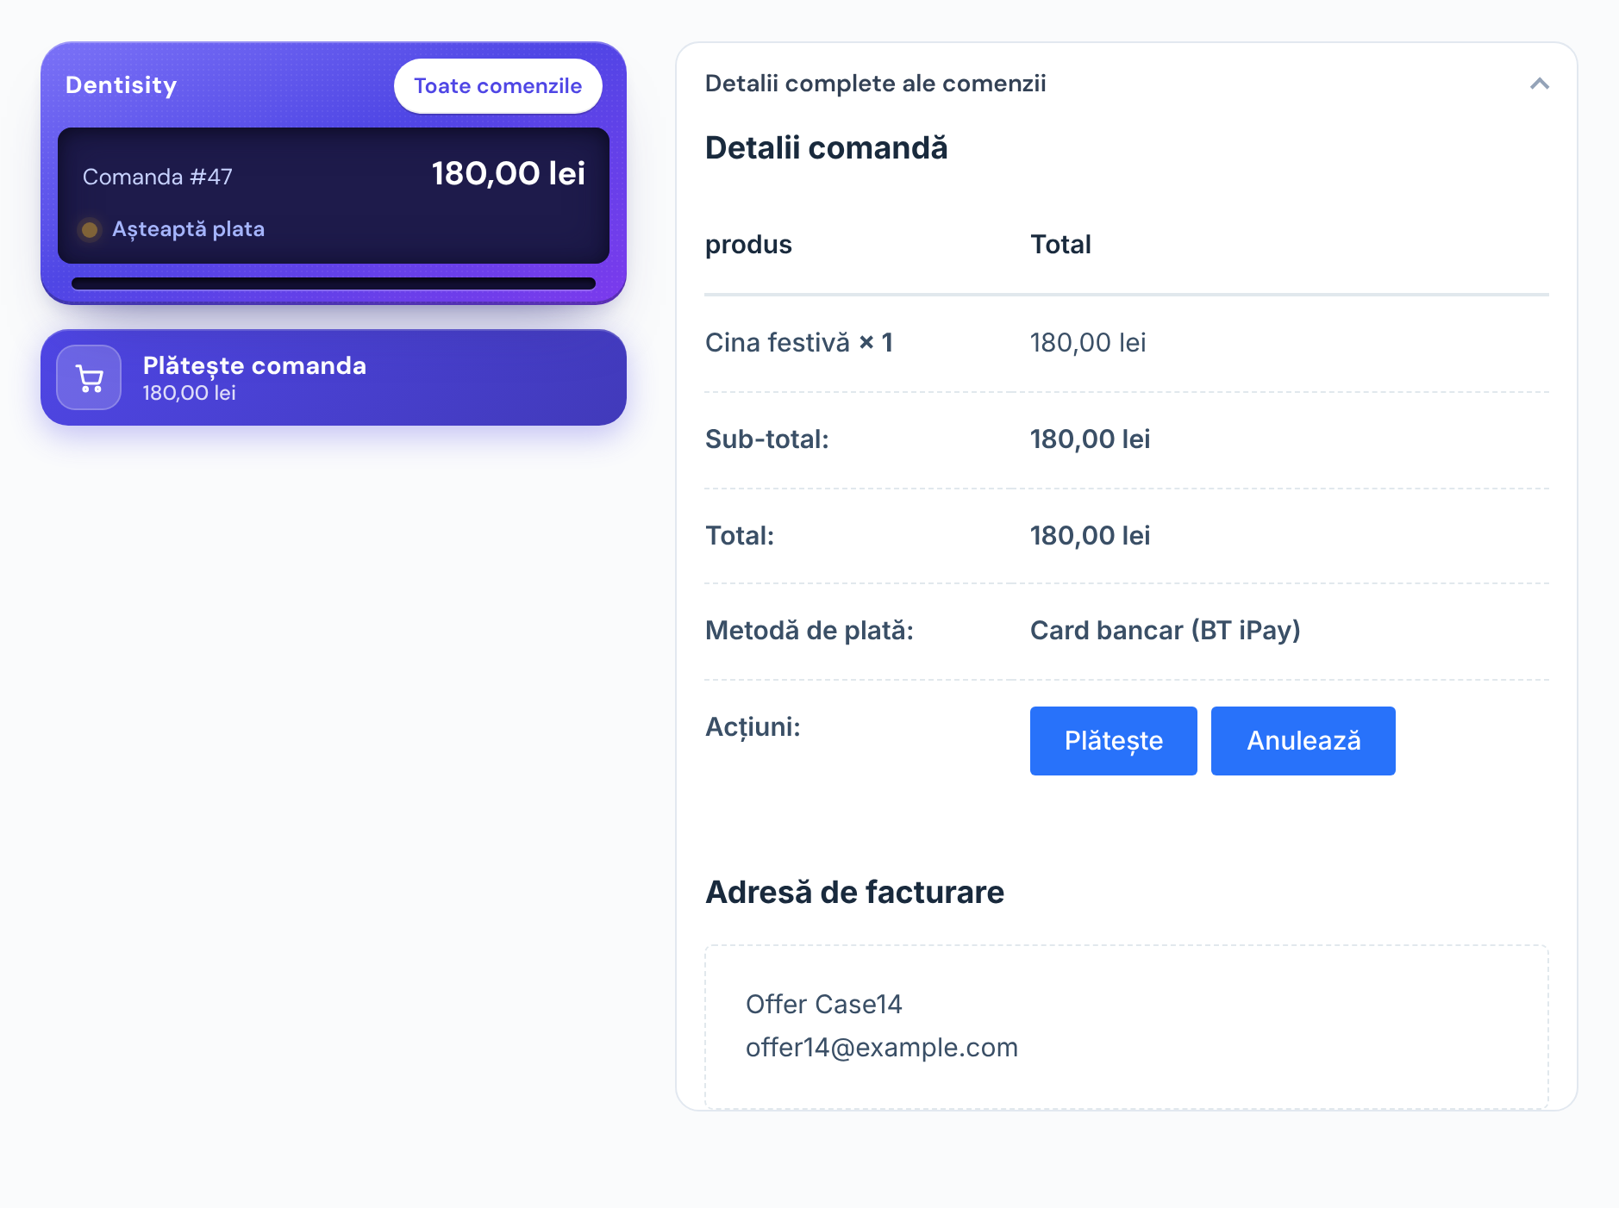This screenshot has width=1619, height=1208.
Task: Open the Toate comenzile orders list
Action: coord(497,86)
